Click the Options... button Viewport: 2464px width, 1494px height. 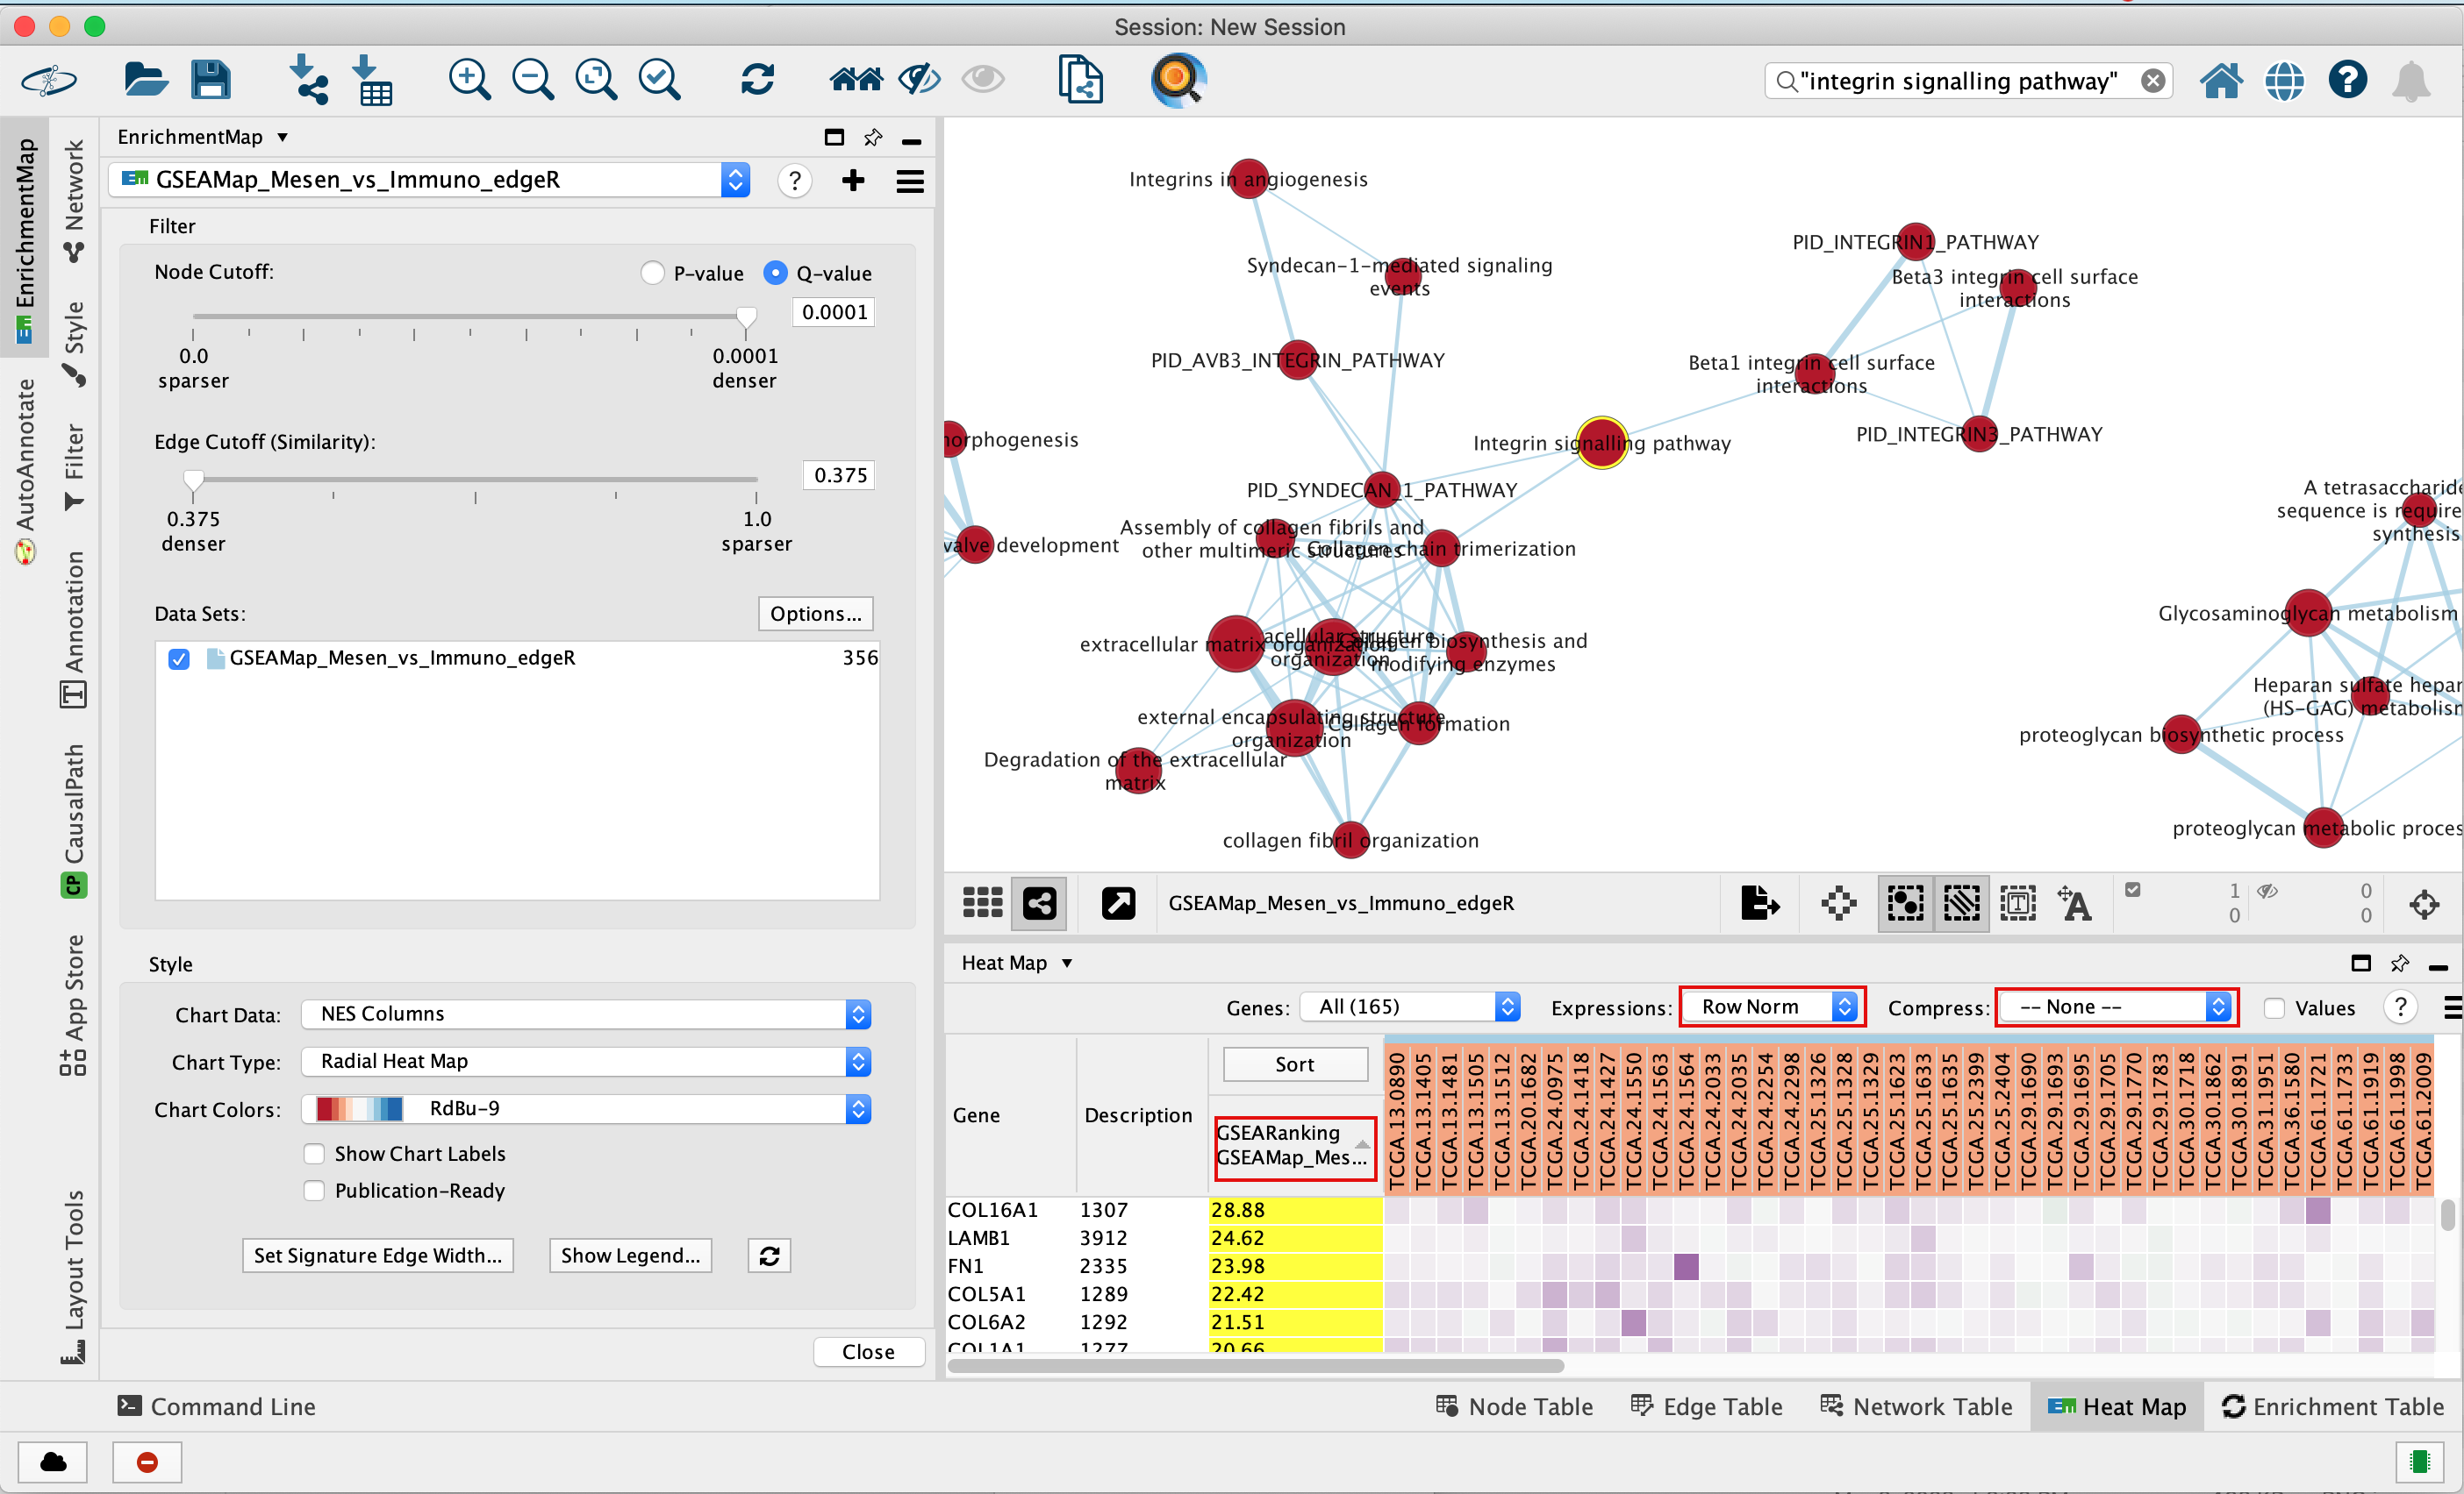[x=815, y=615]
